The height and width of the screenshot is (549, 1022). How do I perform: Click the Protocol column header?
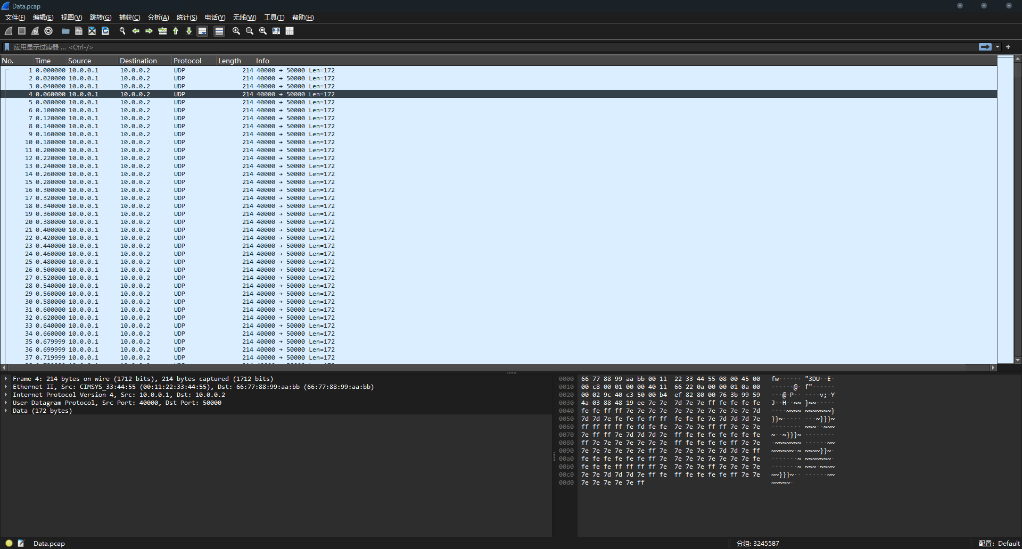point(187,61)
